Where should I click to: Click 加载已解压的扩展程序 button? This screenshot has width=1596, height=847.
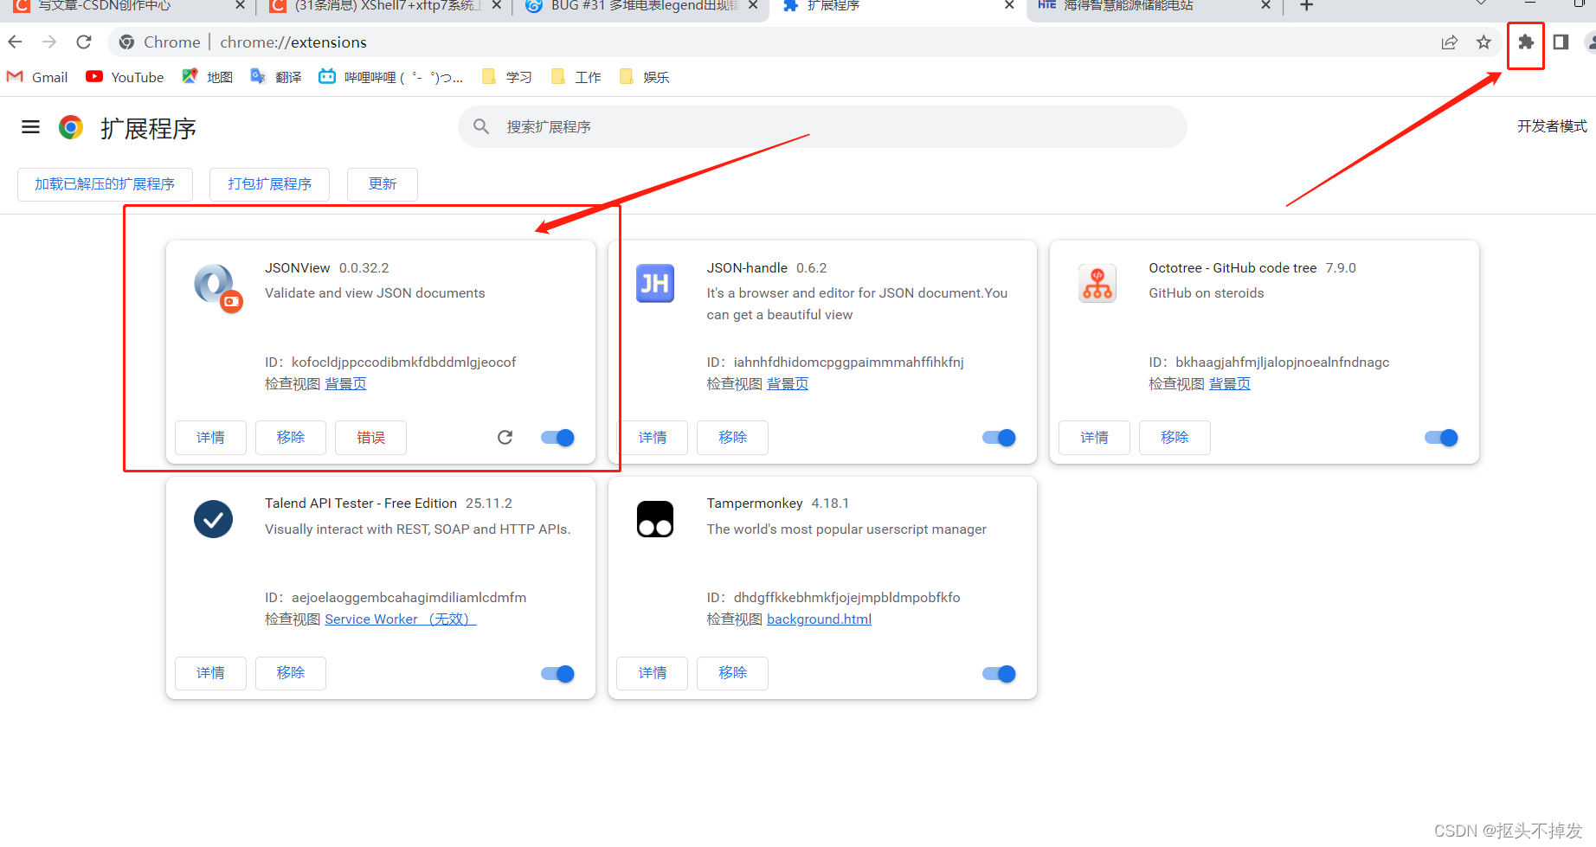105,184
